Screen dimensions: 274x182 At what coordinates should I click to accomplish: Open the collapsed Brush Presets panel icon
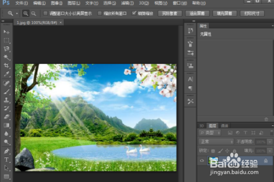(190, 44)
